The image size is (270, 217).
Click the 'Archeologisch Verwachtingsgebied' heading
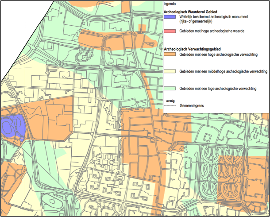tap(192, 49)
